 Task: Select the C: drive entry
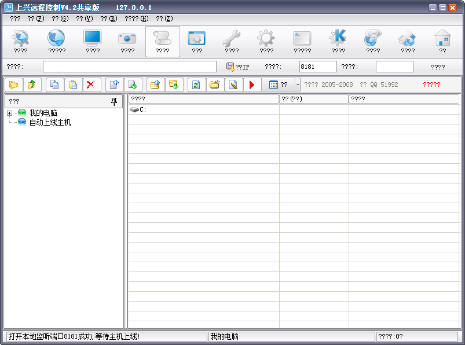pyautogui.click(x=139, y=109)
